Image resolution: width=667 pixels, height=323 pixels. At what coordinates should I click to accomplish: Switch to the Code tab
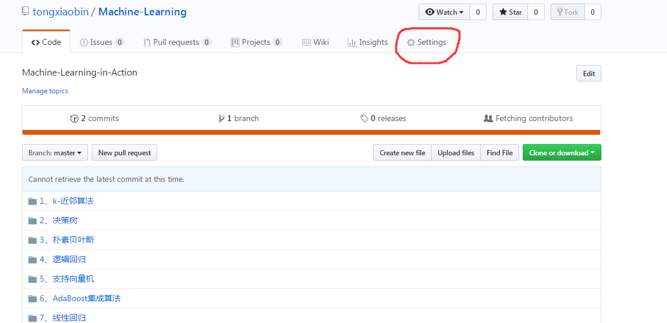click(x=46, y=42)
